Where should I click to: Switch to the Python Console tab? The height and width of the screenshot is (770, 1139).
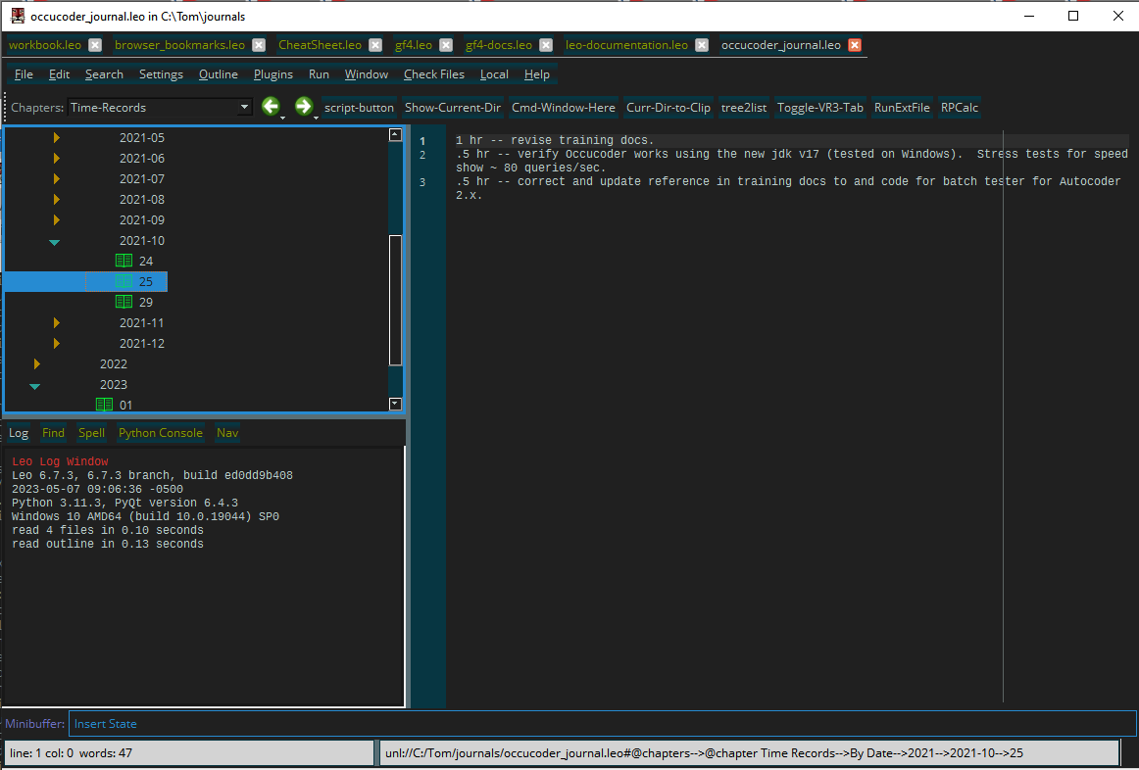click(x=160, y=433)
